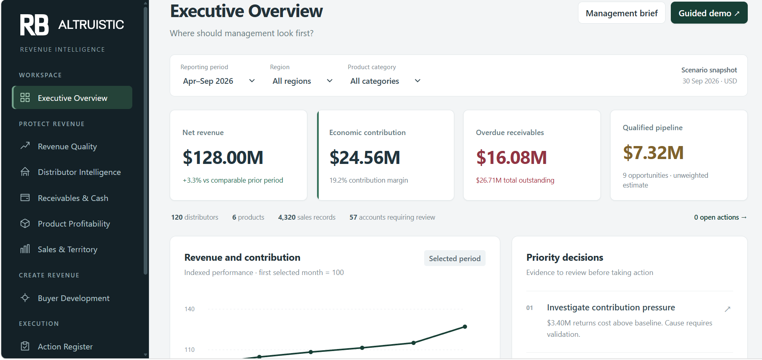Select Product Profitability menu item
This screenshot has height=360, width=762.
pos(72,224)
